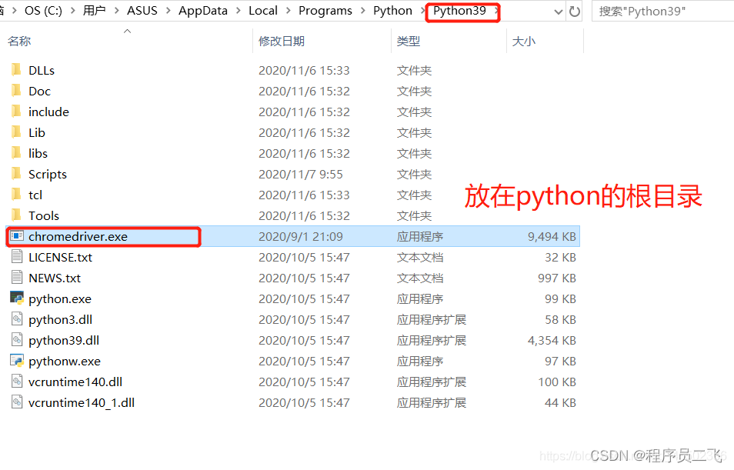Click the LICENSE.txt document icon
Screen dimensions: 734x470
point(17,256)
